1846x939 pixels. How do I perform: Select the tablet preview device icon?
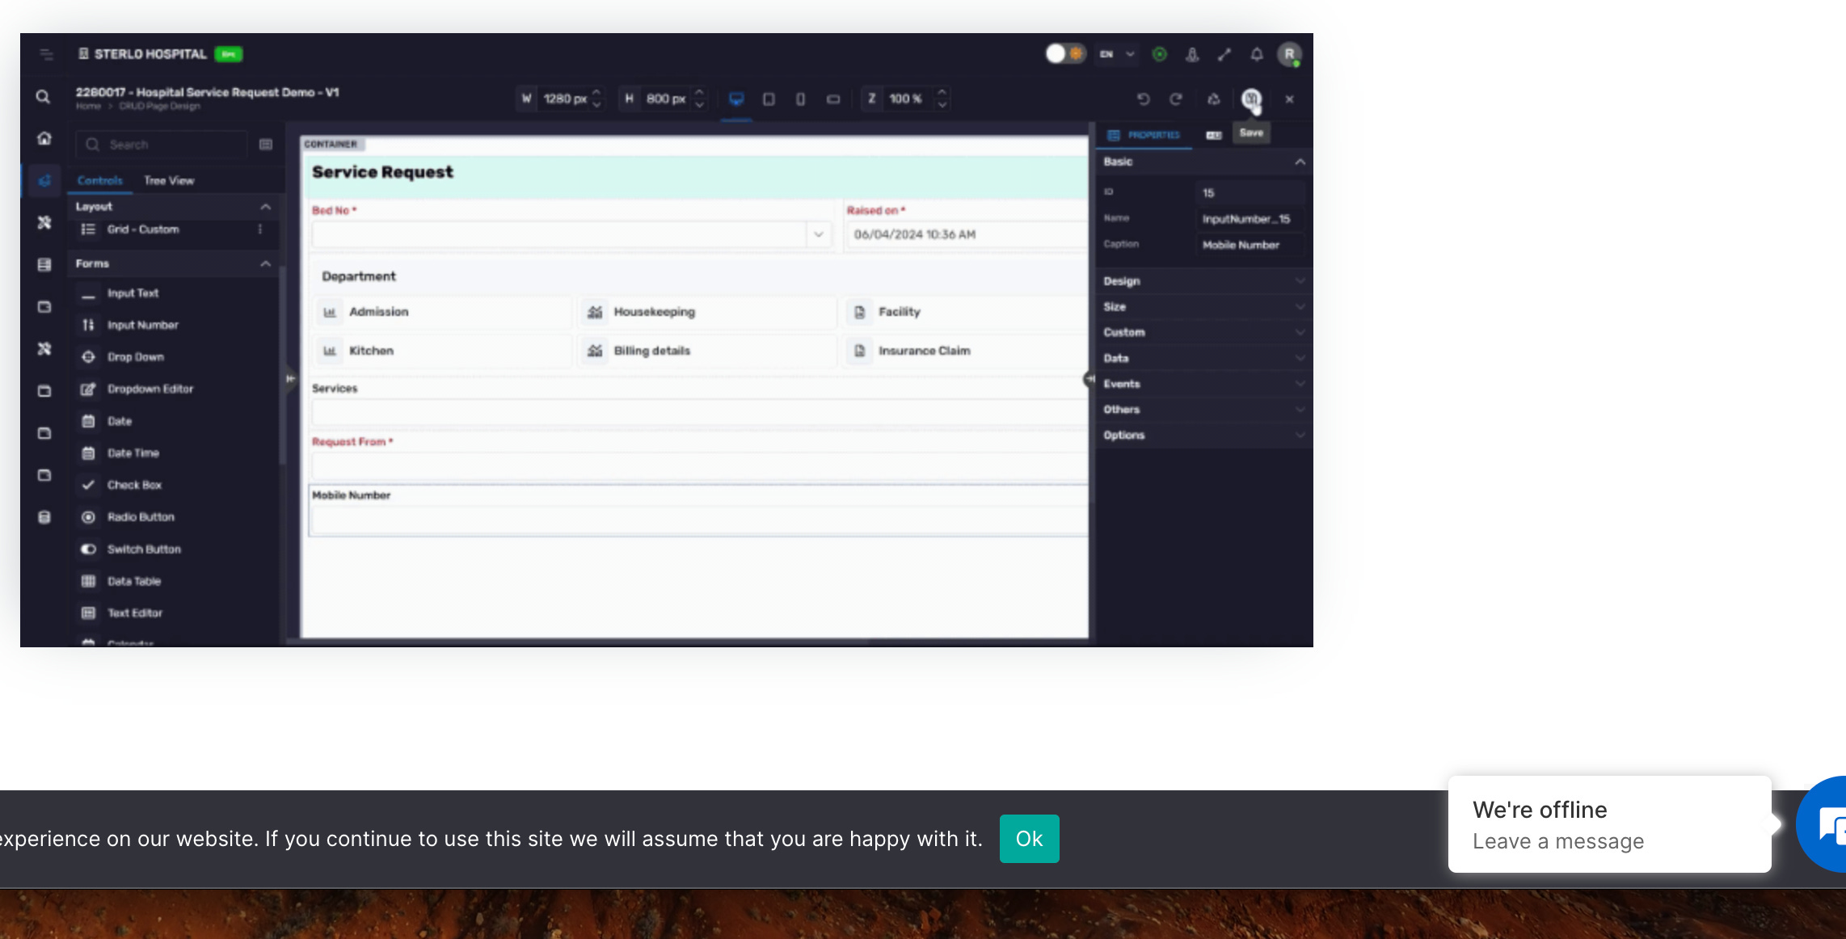tap(769, 99)
